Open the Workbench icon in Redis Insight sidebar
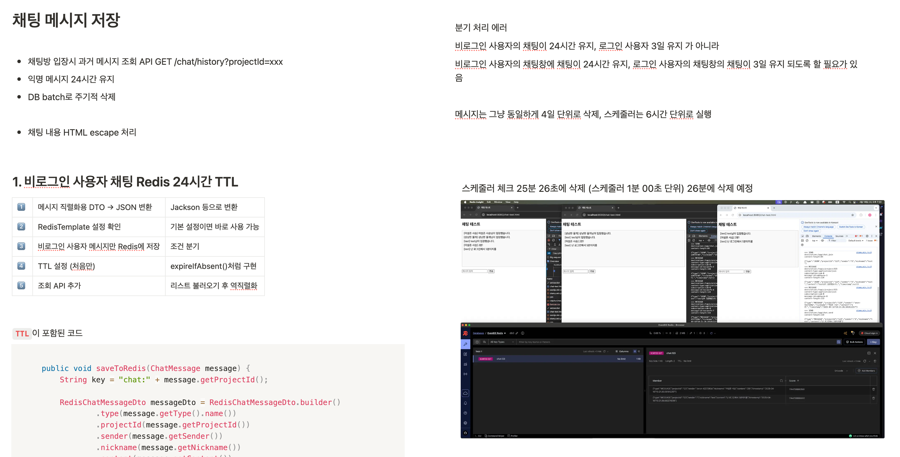 click(465, 354)
